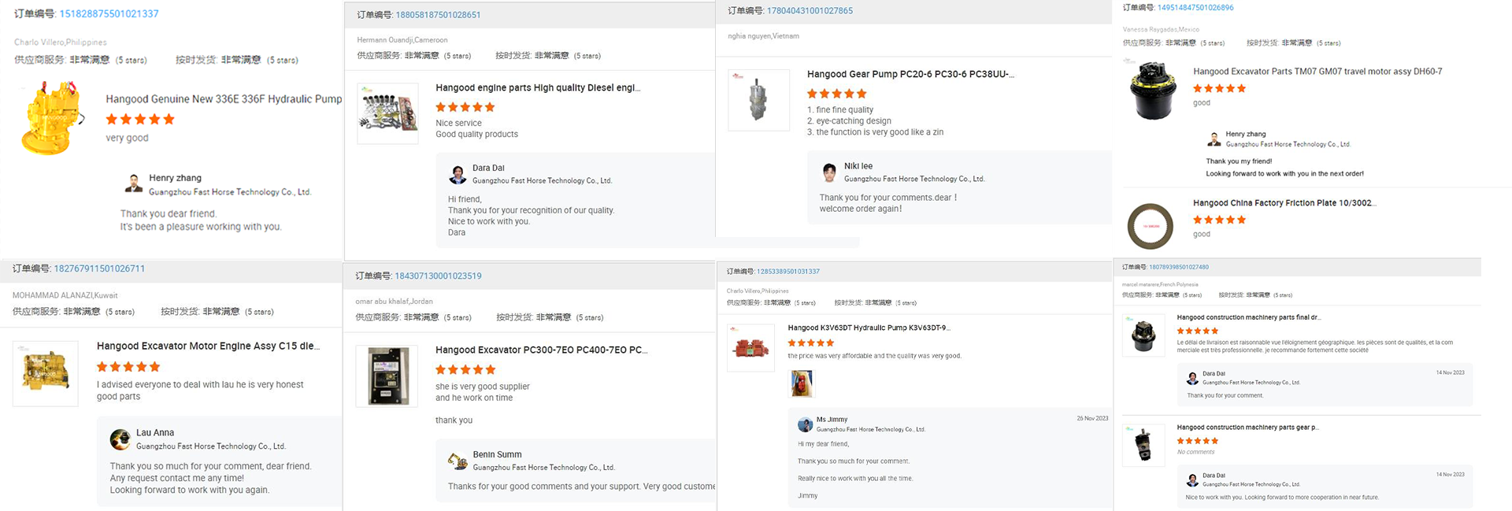The height and width of the screenshot is (511, 1512).
Task: Click the black travel motor assy thumbnail
Action: coord(1153,91)
